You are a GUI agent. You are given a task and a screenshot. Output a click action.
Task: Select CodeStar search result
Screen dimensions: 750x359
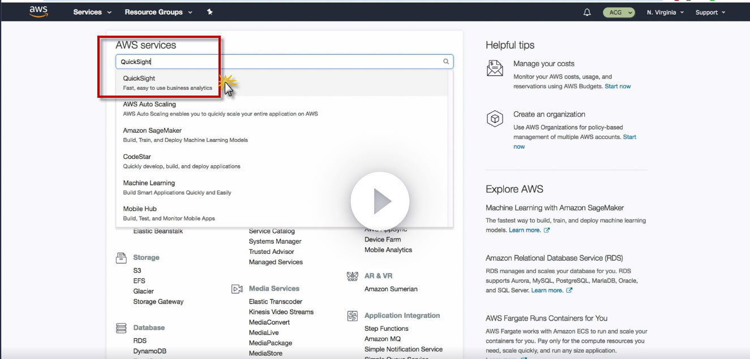coord(282,161)
